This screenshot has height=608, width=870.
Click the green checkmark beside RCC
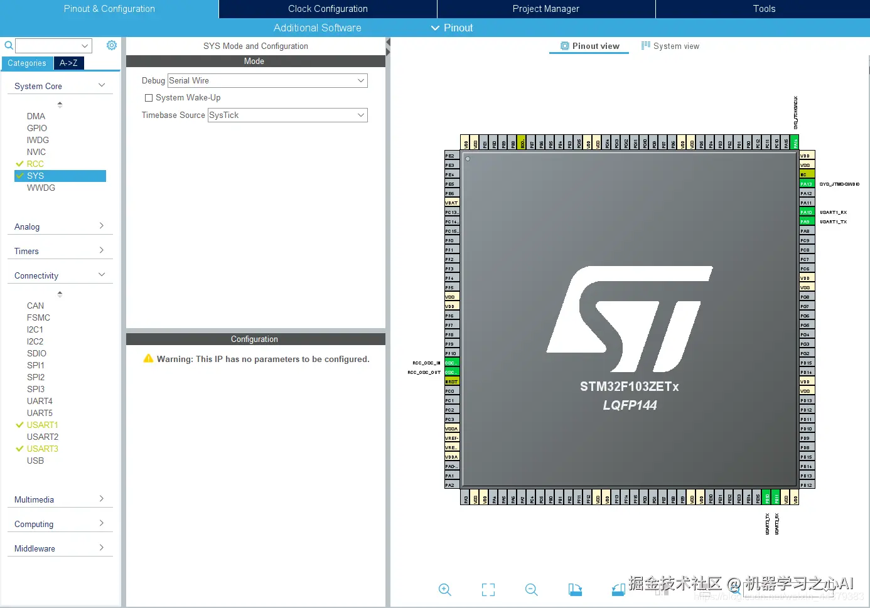19,164
